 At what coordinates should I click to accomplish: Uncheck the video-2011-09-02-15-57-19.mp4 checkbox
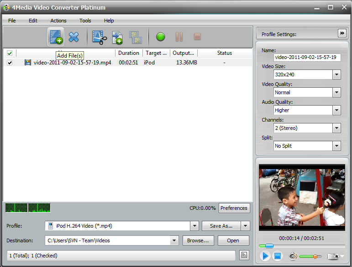(10, 63)
